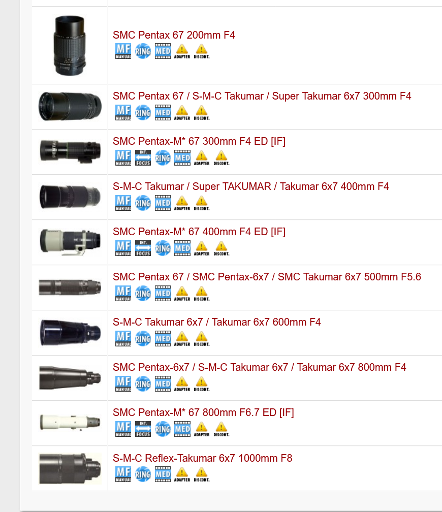Open the S-M-C Takumar 6x7 600mm F4 link

click(x=216, y=322)
